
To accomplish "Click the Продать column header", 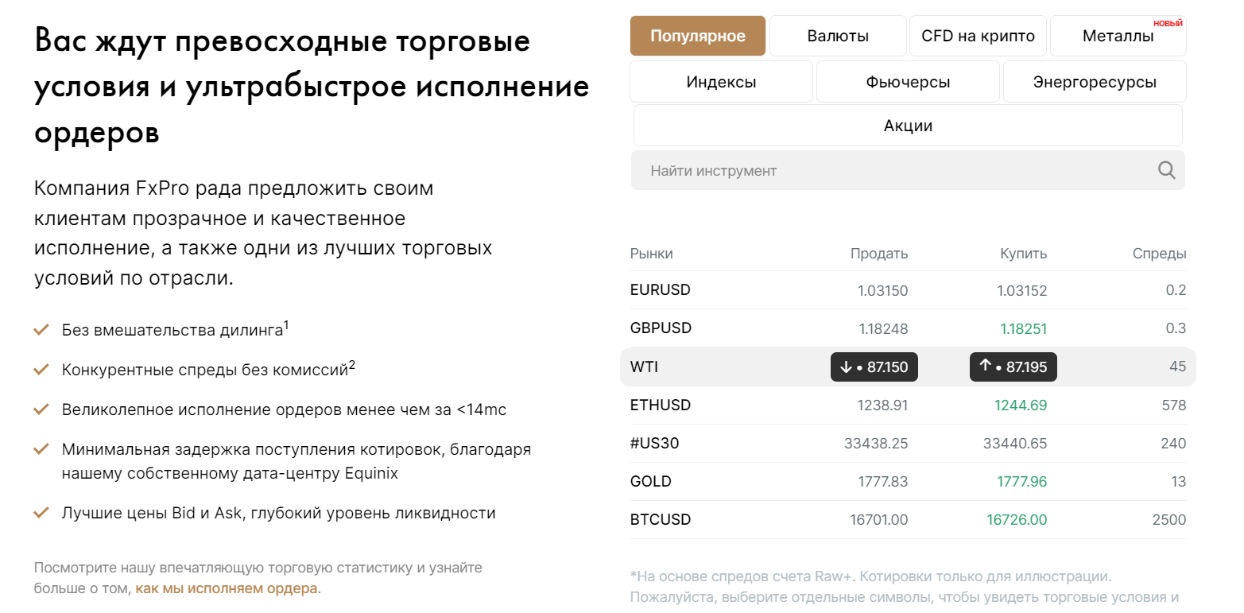I will tap(879, 254).
